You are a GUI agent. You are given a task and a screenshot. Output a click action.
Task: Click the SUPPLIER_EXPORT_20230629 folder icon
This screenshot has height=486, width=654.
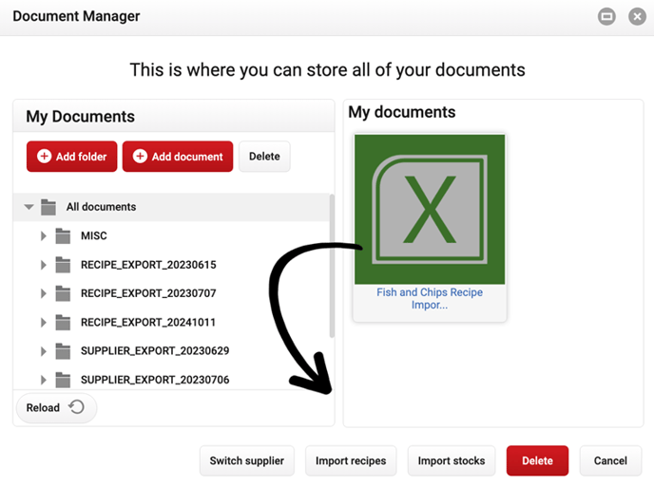(63, 350)
